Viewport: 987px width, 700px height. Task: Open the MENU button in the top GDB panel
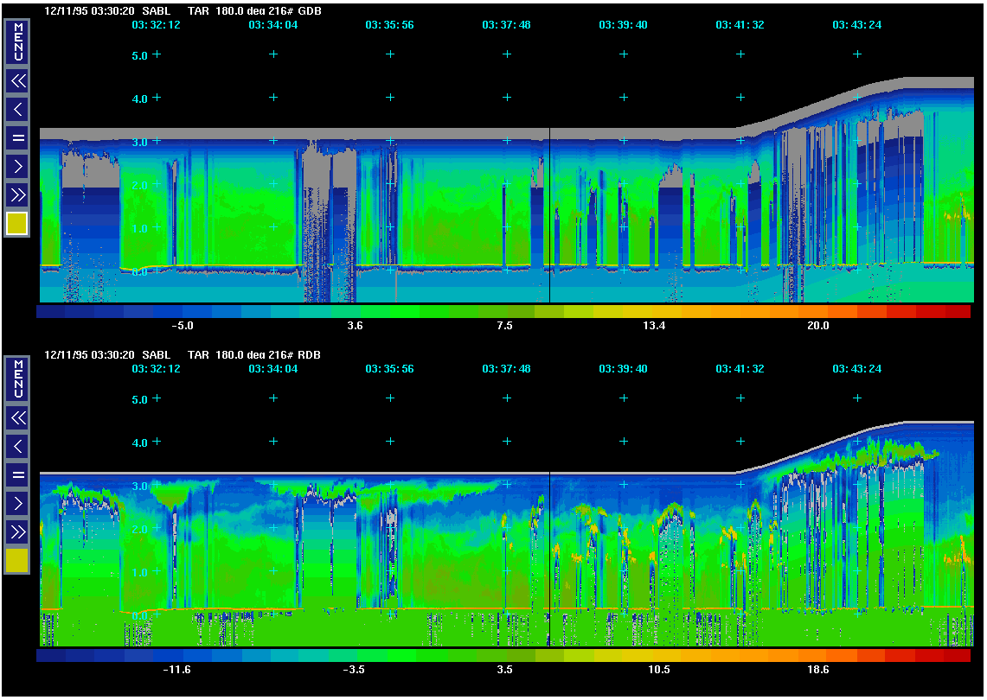click(x=17, y=41)
